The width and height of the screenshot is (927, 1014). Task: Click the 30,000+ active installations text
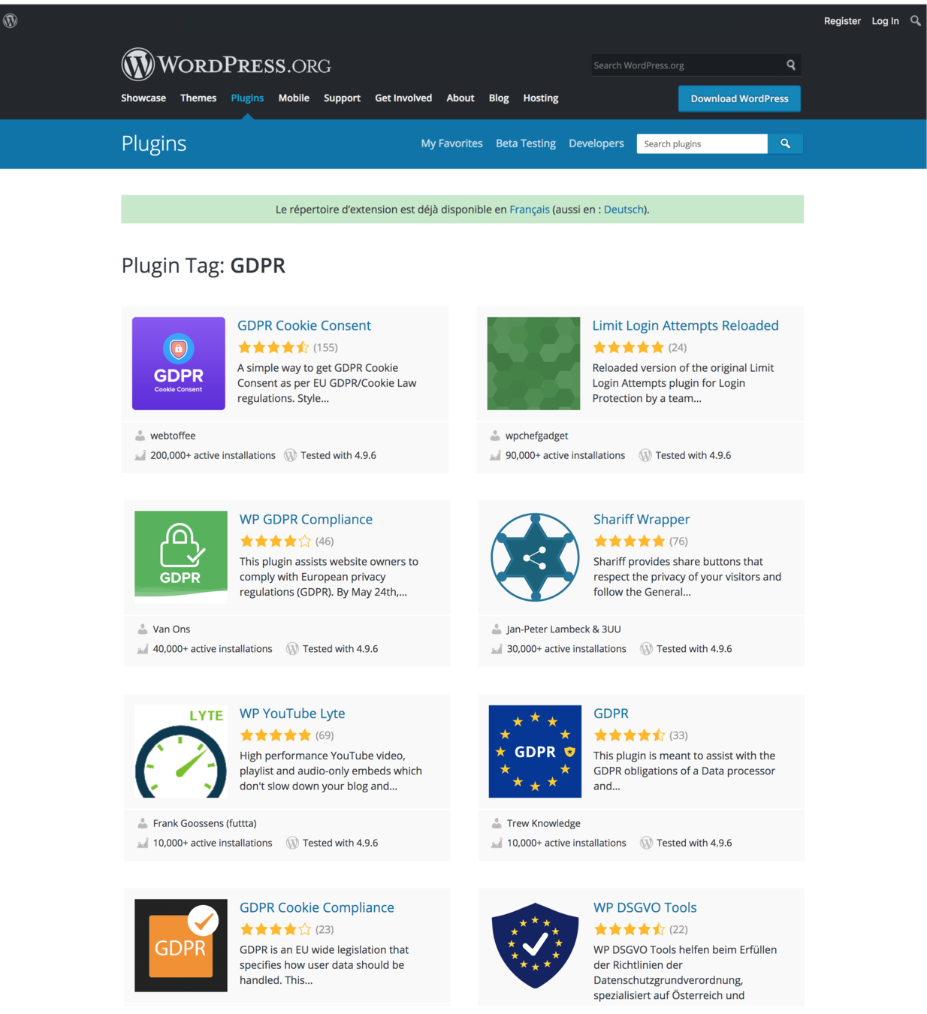point(566,649)
